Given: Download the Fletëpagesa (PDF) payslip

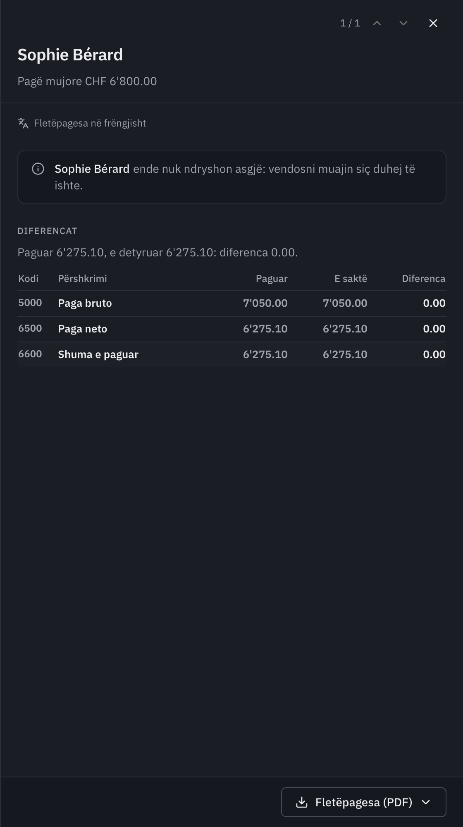Looking at the screenshot, I should click(364, 802).
